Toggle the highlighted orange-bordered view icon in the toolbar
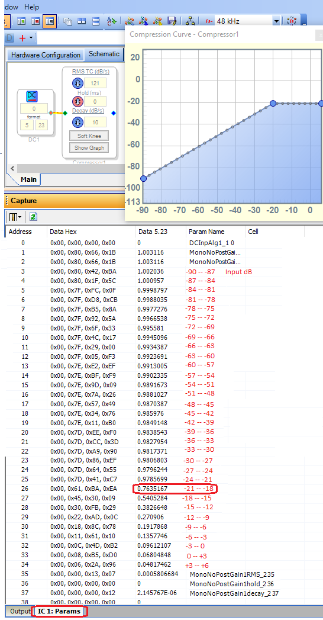This screenshot has height=620, width=323. [49, 21]
